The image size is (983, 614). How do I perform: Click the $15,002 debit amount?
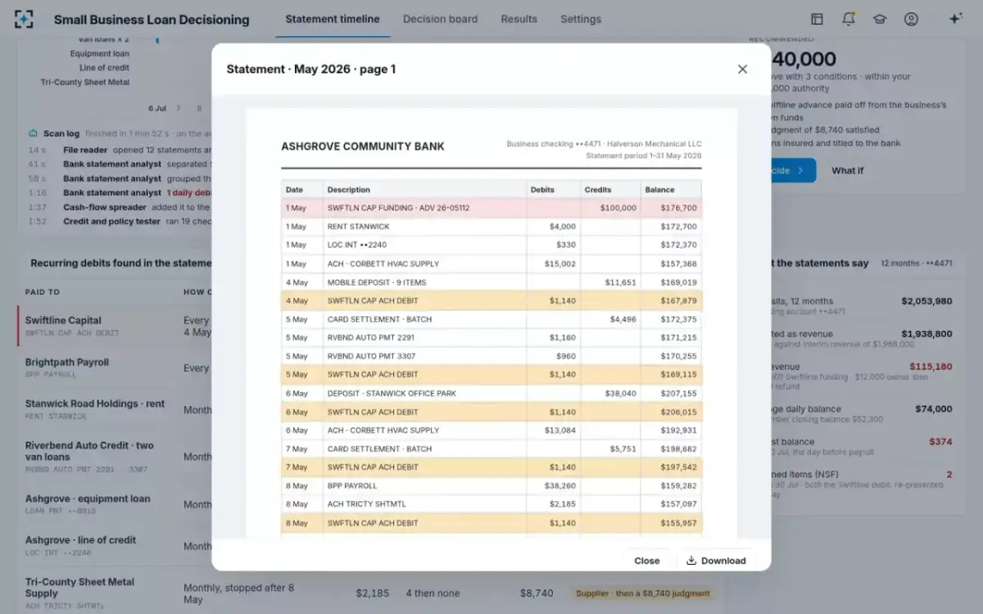pyautogui.click(x=560, y=264)
